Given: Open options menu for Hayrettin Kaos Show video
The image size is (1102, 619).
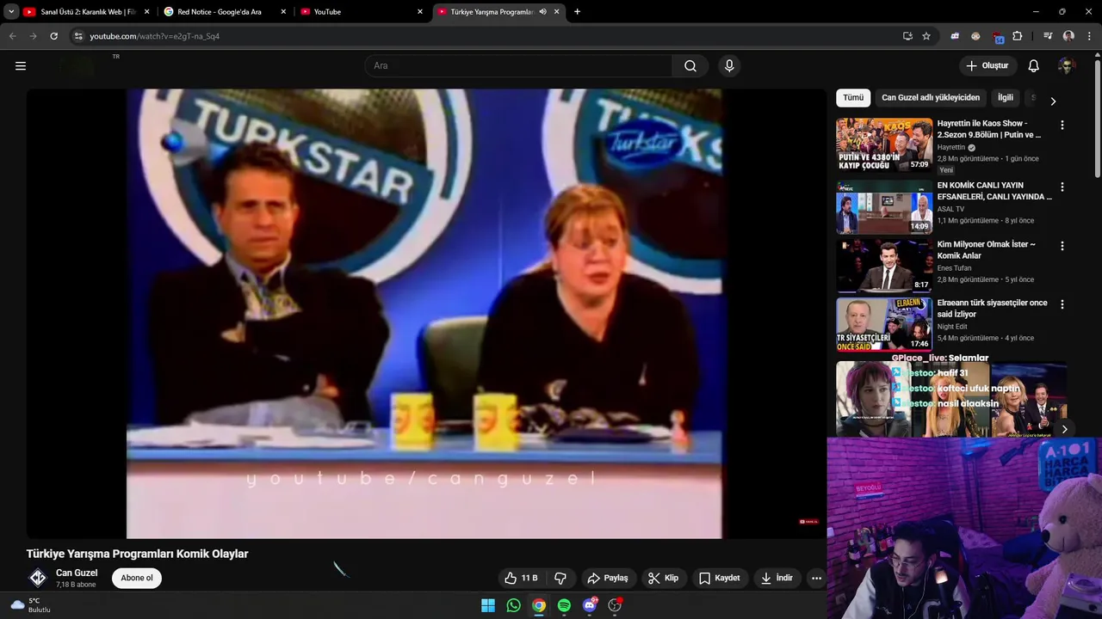Looking at the screenshot, I should tap(1062, 125).
